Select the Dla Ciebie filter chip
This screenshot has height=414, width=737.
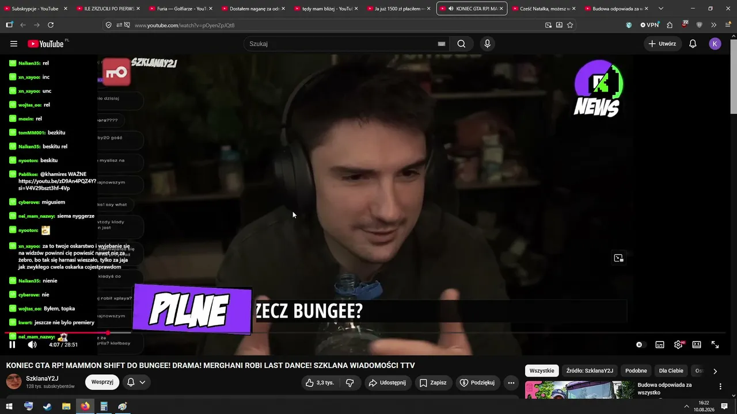click(x=671, y=371)
